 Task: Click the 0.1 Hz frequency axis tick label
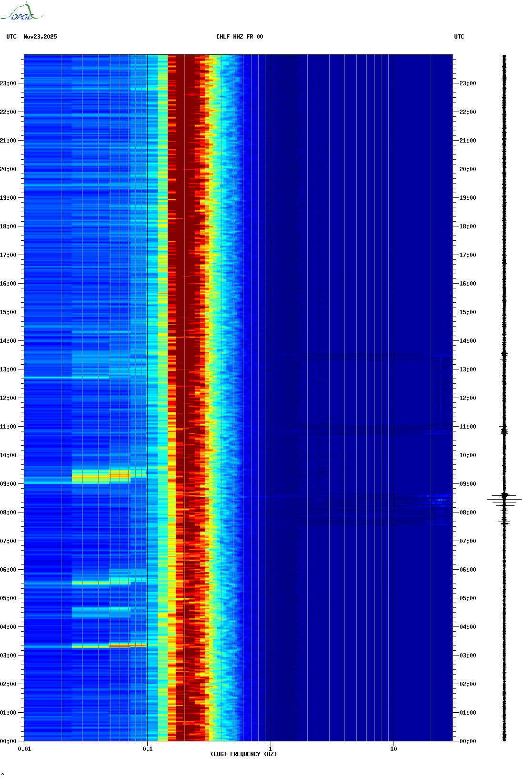tap(148, 749)
